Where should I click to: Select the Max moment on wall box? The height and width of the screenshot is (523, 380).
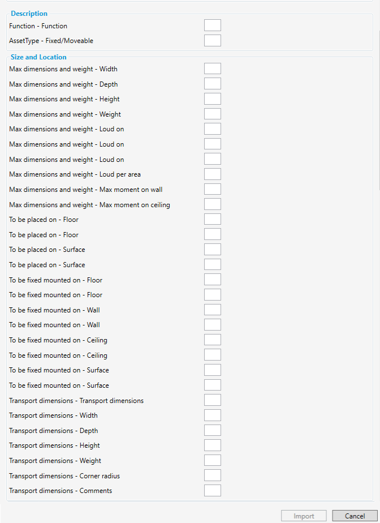213,190
